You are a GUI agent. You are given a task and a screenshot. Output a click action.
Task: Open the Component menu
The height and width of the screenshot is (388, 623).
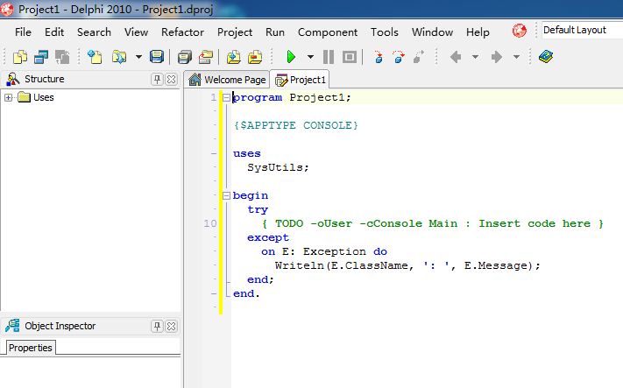pyautogui.click(x=328, y=32)
